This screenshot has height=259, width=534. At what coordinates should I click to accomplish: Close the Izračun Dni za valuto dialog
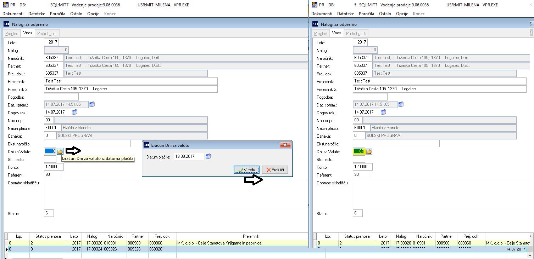pos(285,145)
